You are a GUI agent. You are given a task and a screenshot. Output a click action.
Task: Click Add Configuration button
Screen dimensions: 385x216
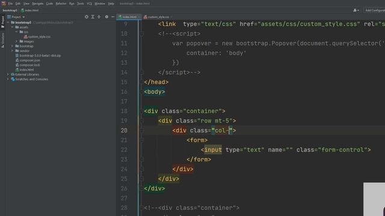pyautogui.click(x=374, y=10)
